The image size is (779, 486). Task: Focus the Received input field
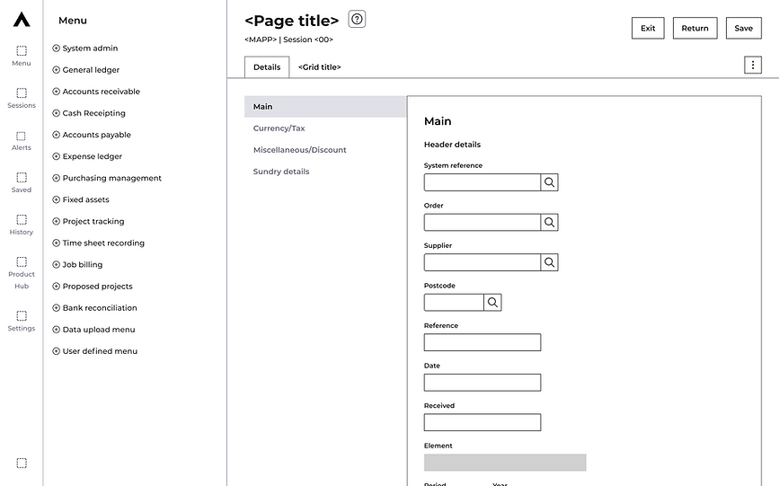pos(482,422)
